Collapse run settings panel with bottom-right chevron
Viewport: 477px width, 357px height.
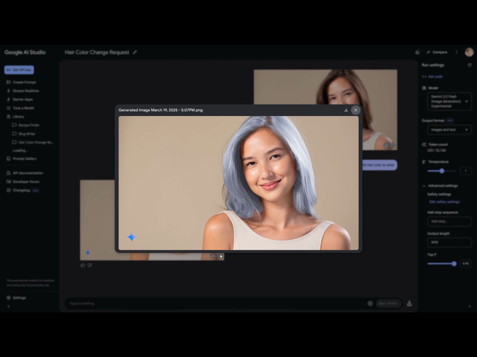469,306
